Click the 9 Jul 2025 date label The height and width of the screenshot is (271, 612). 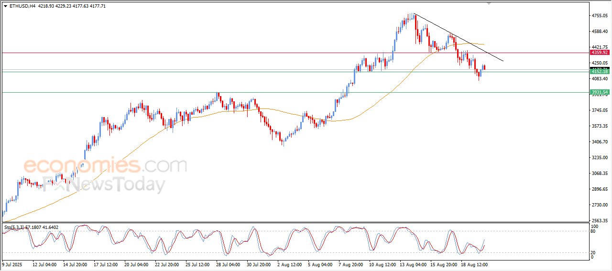click(12, 264)
